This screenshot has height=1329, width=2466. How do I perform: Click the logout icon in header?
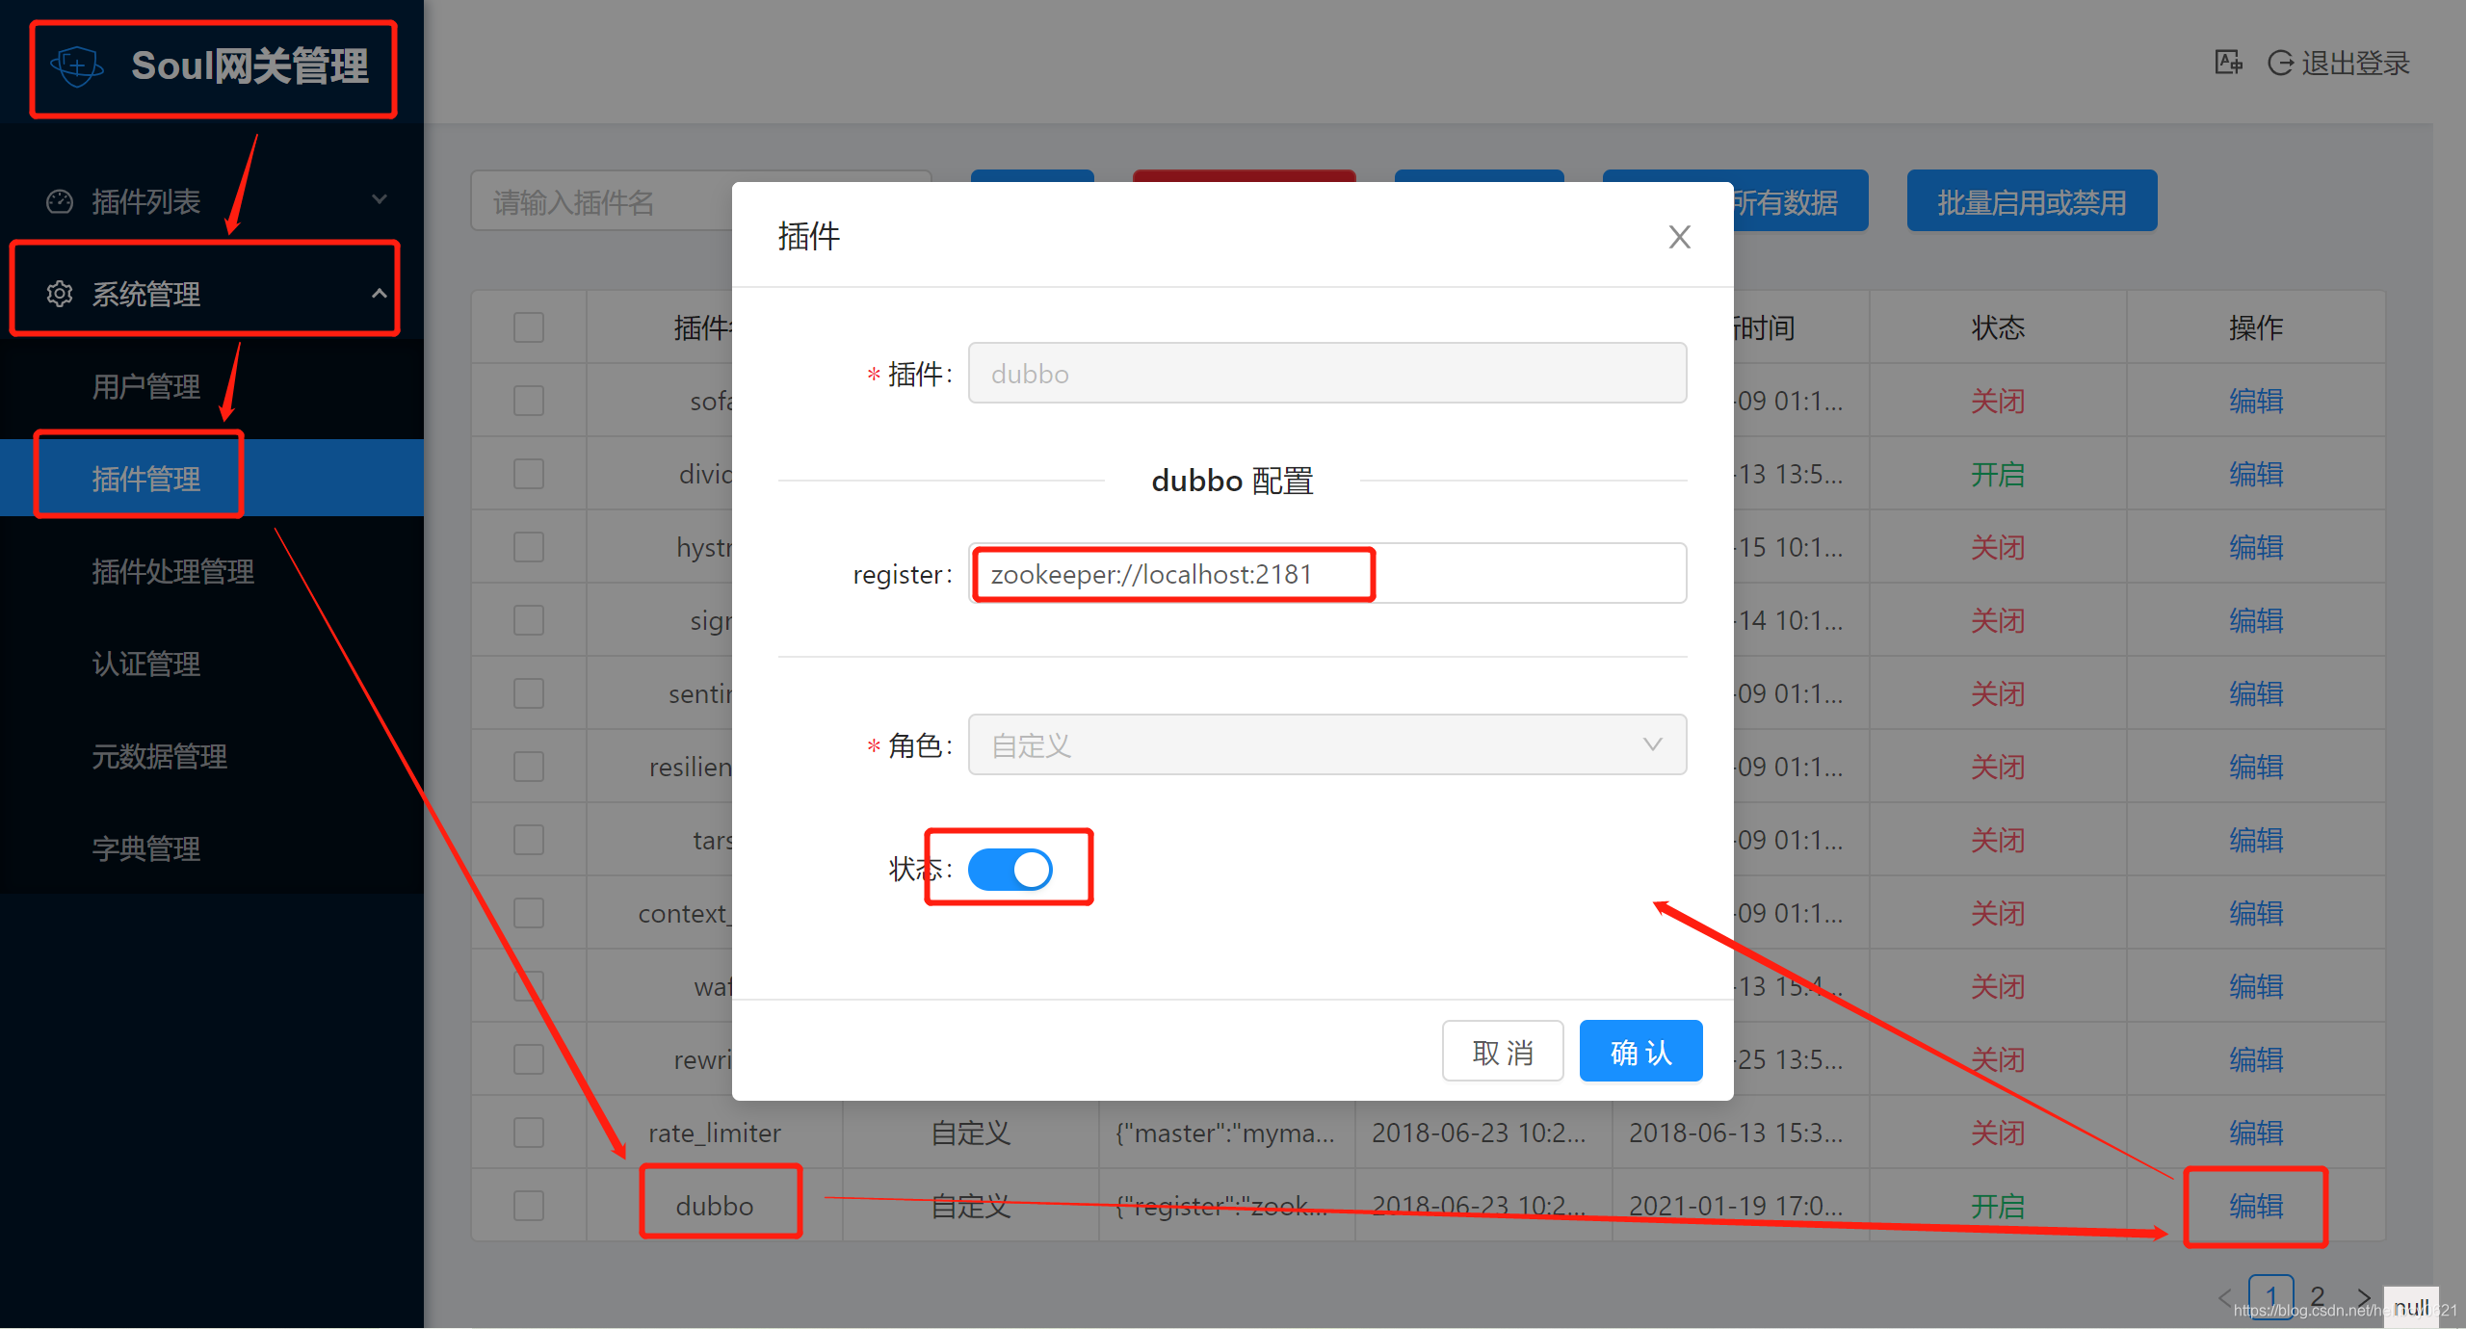pyautogui.click(x=2279, y=63)
